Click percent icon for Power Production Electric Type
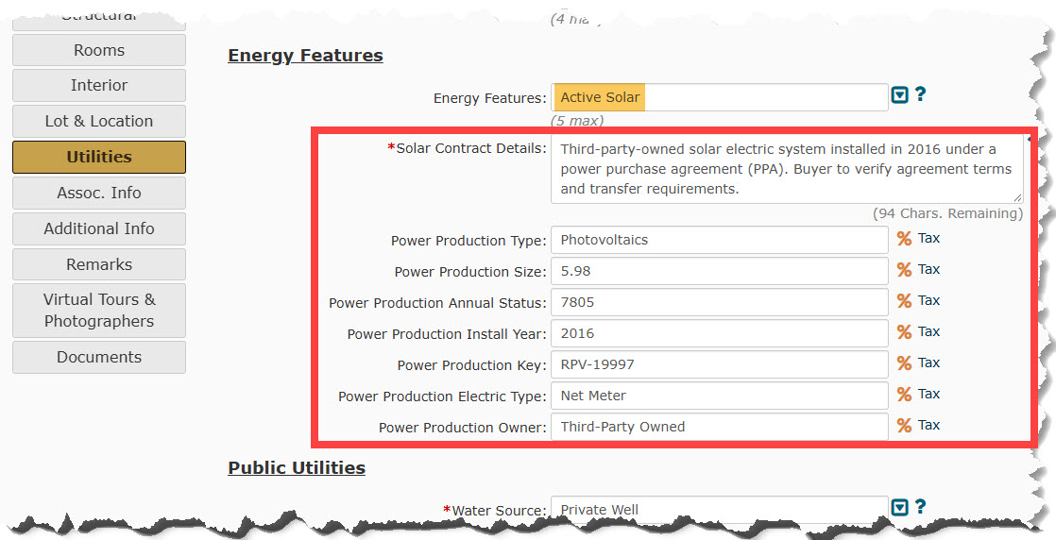This screenshot has height=540, width=1056. [x=904, y=394]
